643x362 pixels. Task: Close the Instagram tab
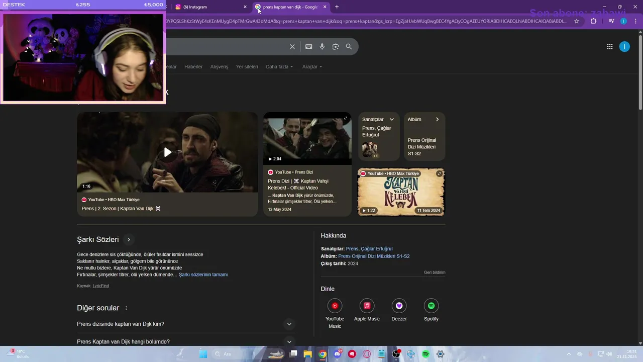click(245, 7)
